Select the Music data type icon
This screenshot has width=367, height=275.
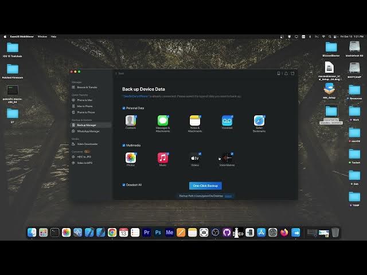point(163,158)
